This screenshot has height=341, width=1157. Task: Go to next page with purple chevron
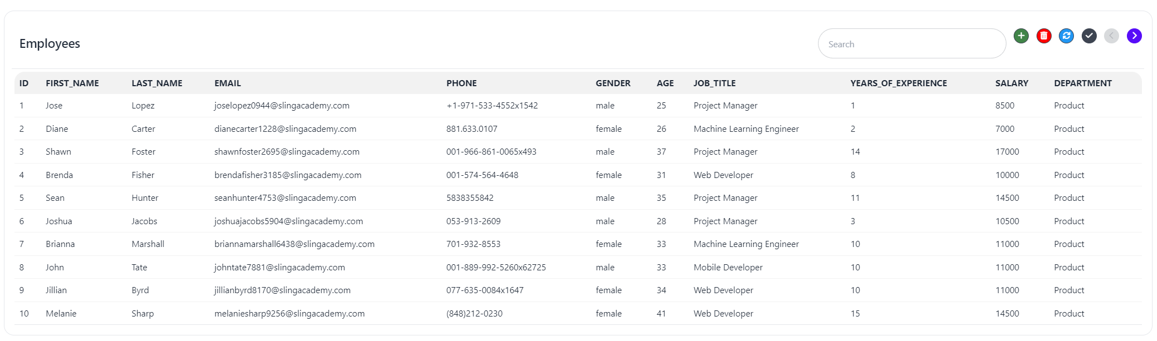[x=1134, y=36]
